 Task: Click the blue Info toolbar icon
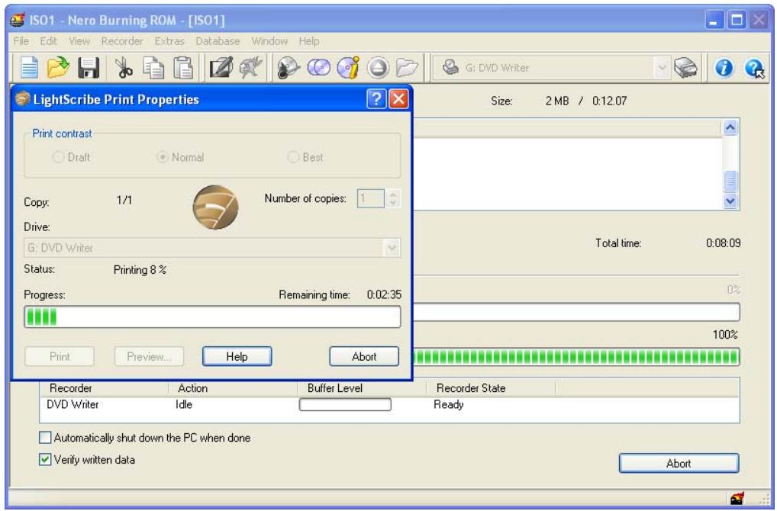(724, 68)
